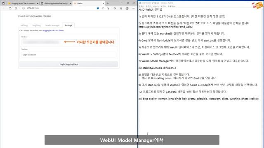Click Notepad line 1 mentioning 3.10.6 and Git
Screen dimensions: 264x148
point(181,16)
